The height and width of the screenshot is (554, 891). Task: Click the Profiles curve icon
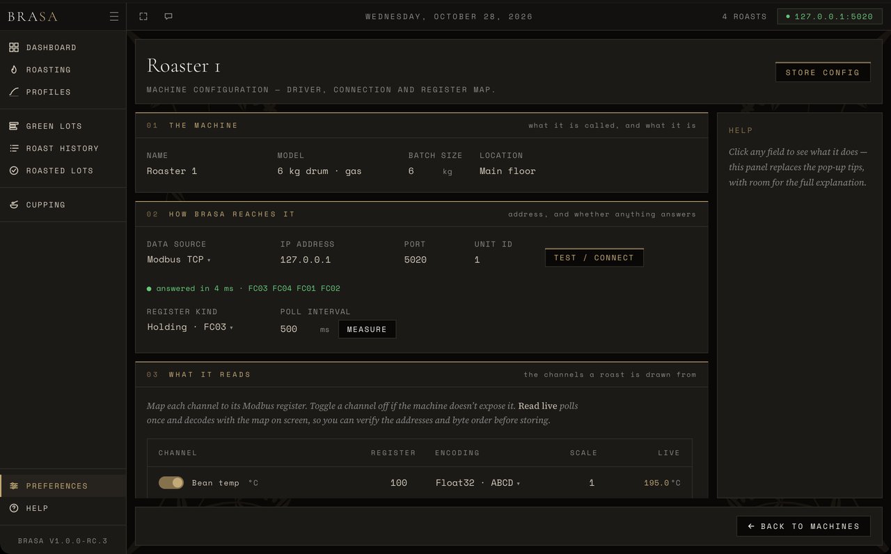coord(14,92)
